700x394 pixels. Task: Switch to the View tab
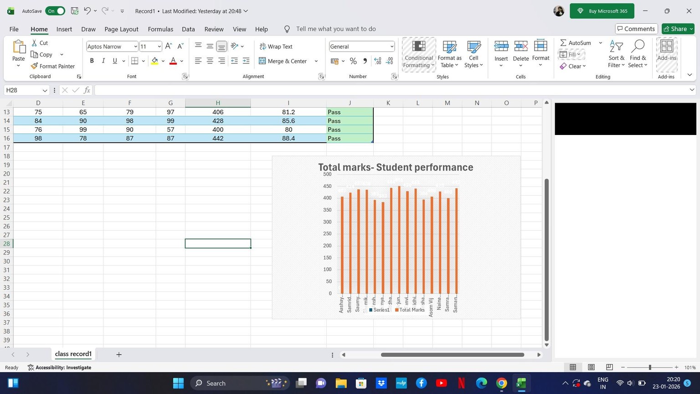[239, 29]
